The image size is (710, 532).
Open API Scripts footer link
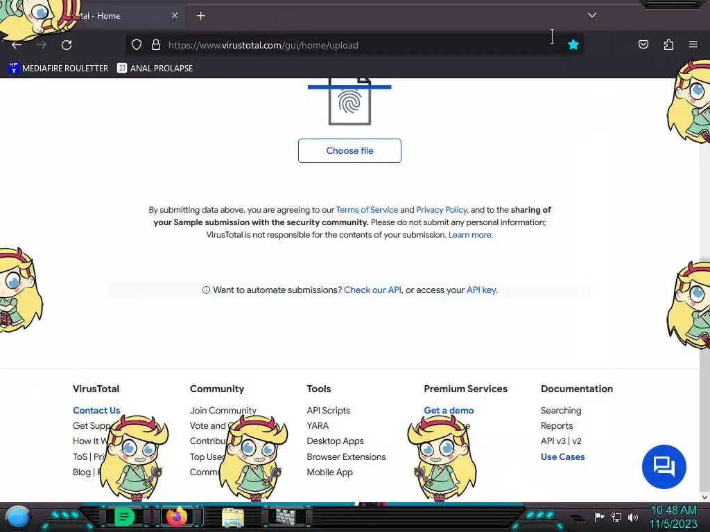[x=328, y=410]
